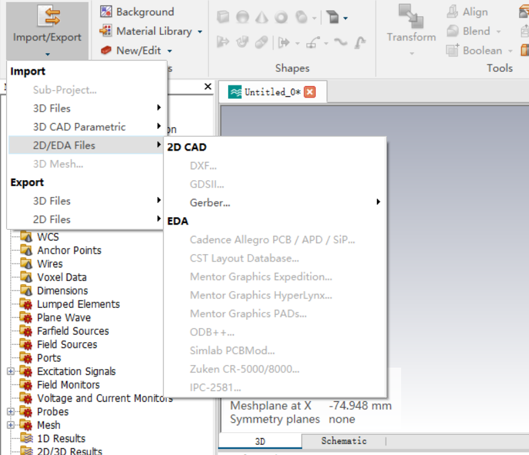Switch to the Schematic tab
Image resolution: width=529 pixels, height=455 pixels.
click(343, 441)
